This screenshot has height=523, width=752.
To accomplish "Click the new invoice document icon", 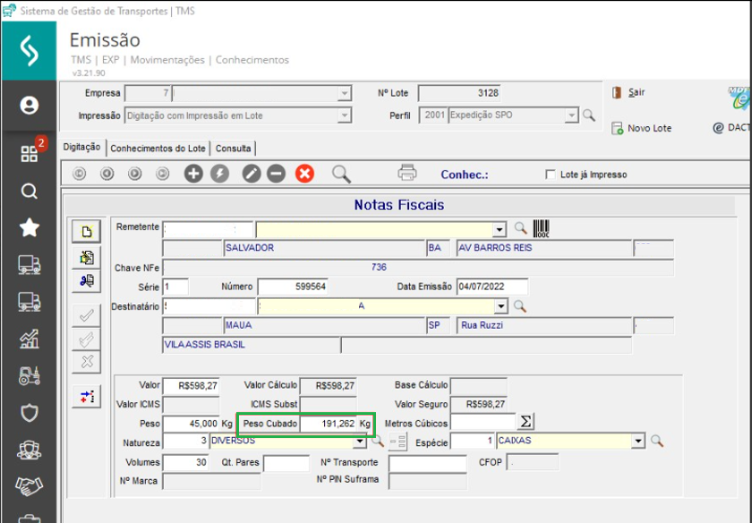I will click(86, 232).
